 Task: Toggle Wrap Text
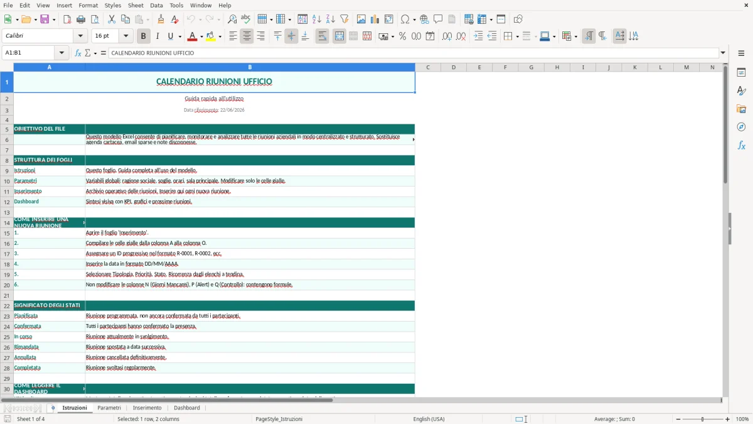coord(322,36)
